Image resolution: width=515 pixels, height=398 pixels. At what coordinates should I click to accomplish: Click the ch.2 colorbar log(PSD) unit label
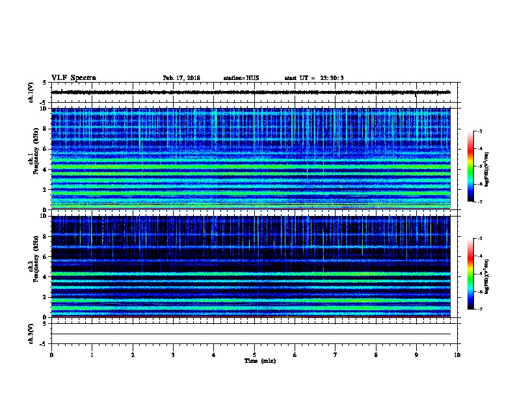click(x=487, y=276)
